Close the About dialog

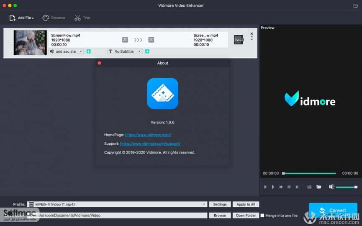click(x=99, y=63)
